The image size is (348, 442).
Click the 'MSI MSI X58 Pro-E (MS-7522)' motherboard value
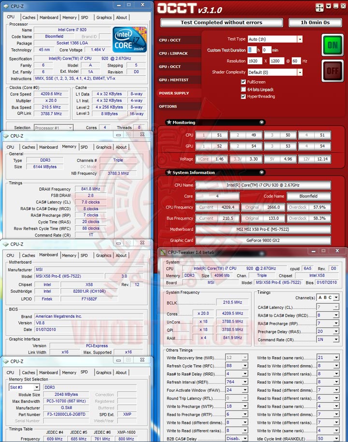(263, 229)
